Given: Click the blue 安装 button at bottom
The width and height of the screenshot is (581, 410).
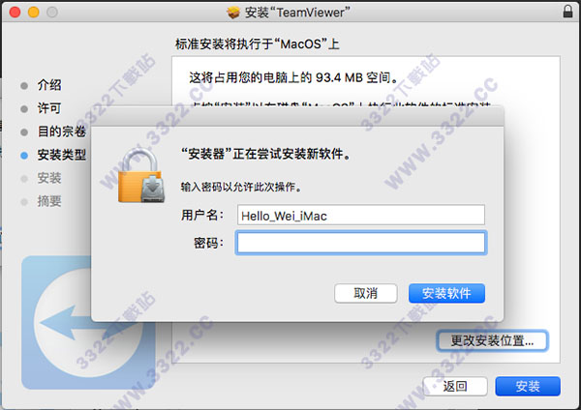Looking at the screenshot, I should (x=528, y=387).
